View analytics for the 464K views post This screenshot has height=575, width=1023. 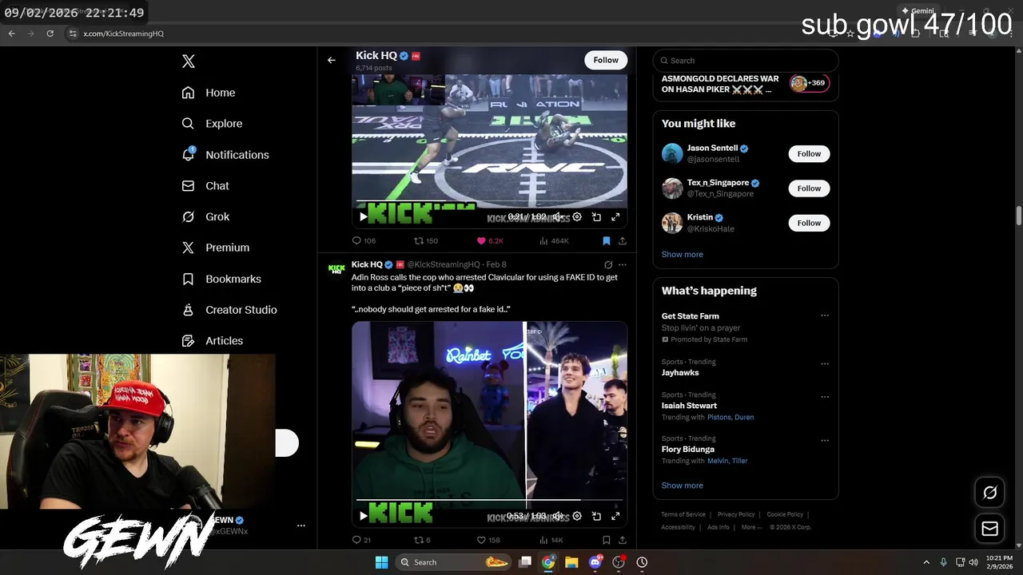pyautogui.click(x=554, y=240)
